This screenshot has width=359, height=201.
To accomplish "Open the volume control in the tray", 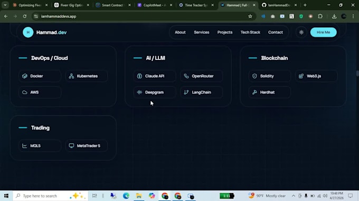I will coord(325,196).
